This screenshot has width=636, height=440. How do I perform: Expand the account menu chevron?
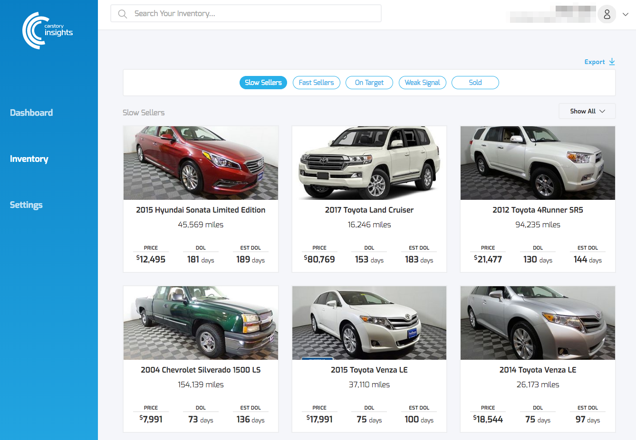click(x=626, y=14)
